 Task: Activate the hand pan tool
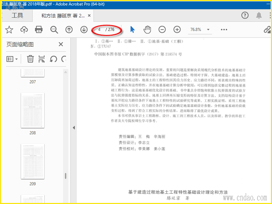coord(147,30)
